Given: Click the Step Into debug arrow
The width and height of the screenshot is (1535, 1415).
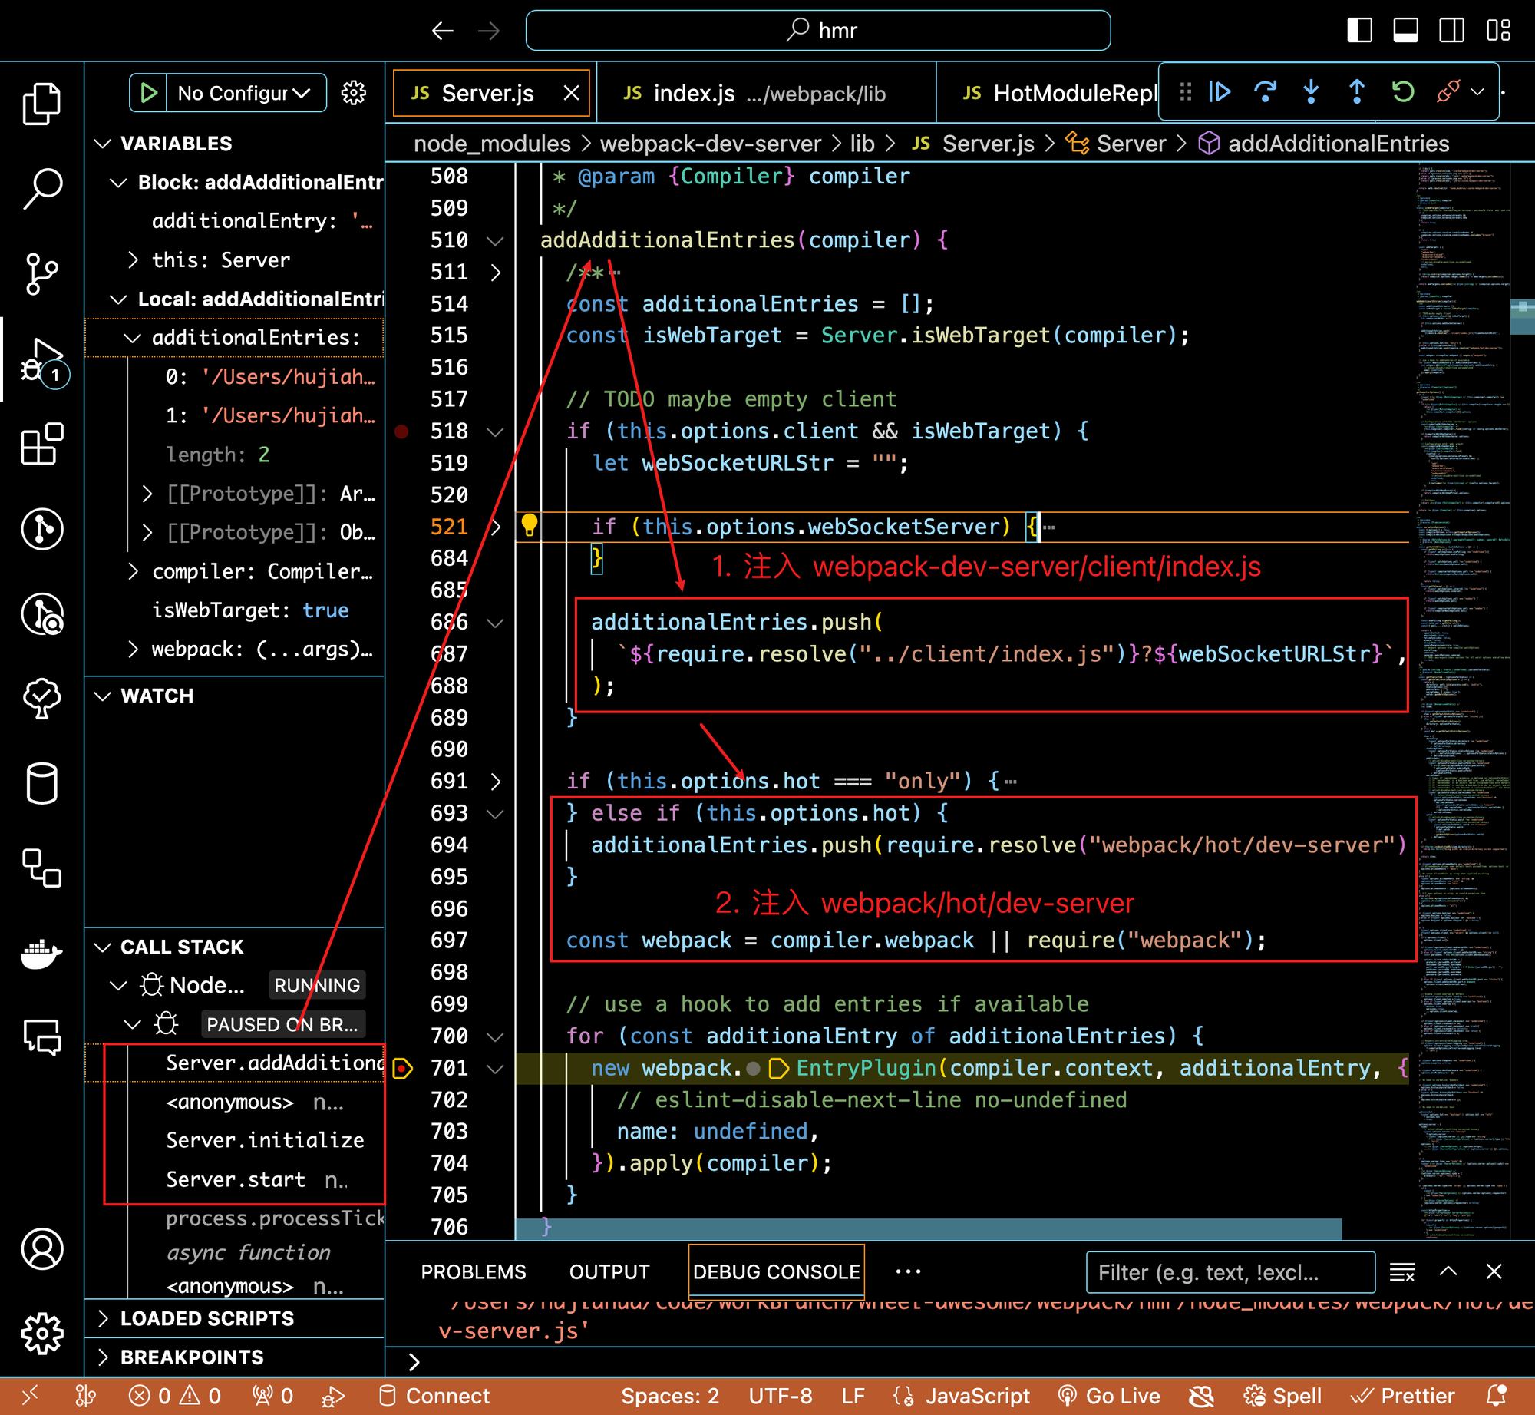Looking at the screenshot, I should [1311, 92].
